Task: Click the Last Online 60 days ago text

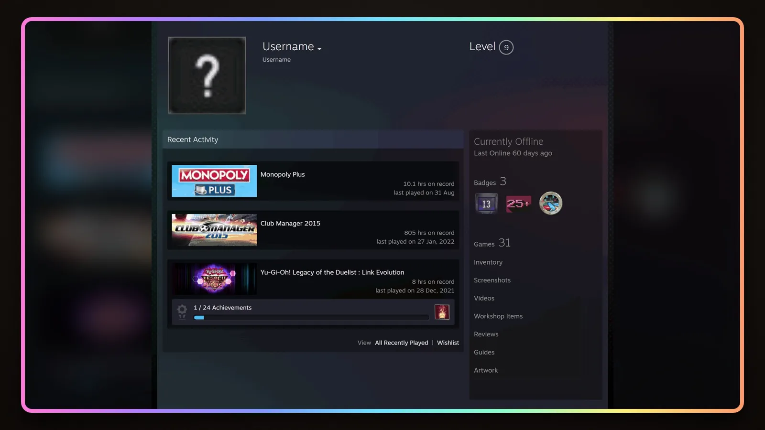Action: (513, 153)
